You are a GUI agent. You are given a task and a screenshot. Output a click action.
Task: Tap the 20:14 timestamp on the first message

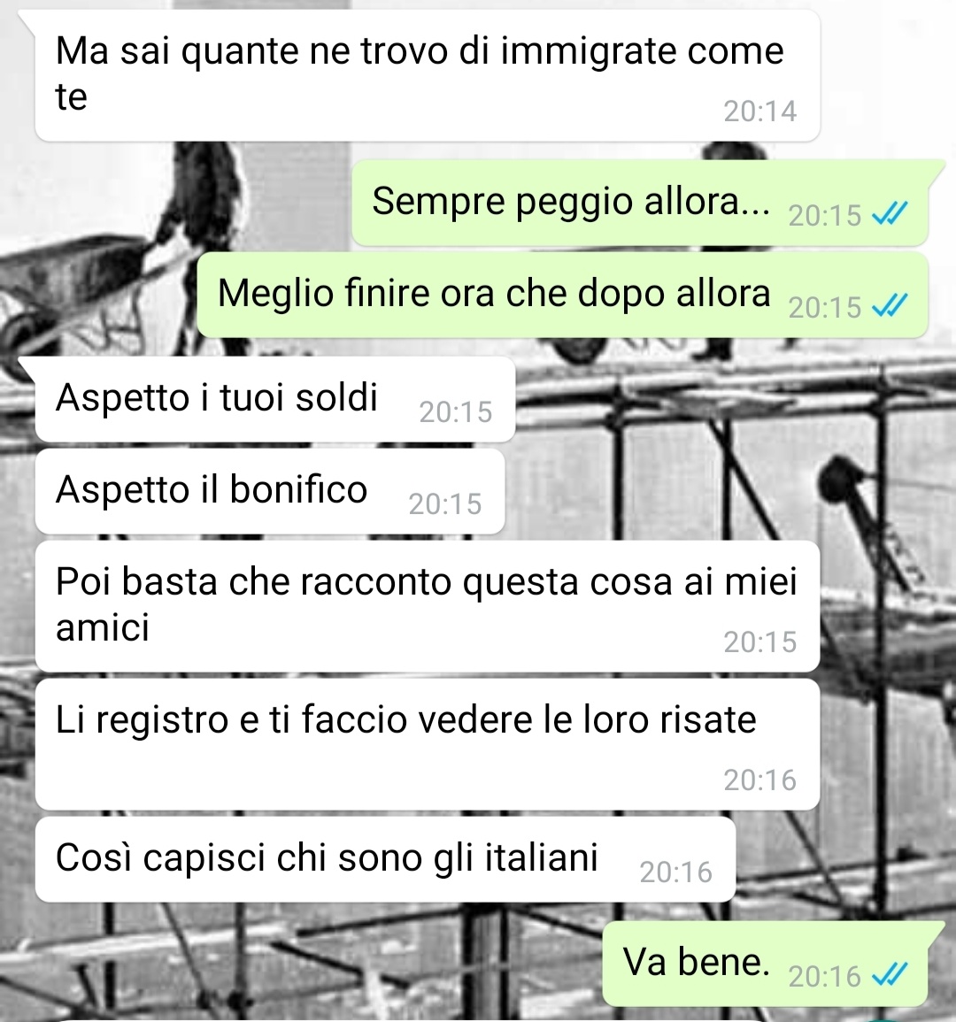point(759,111)
